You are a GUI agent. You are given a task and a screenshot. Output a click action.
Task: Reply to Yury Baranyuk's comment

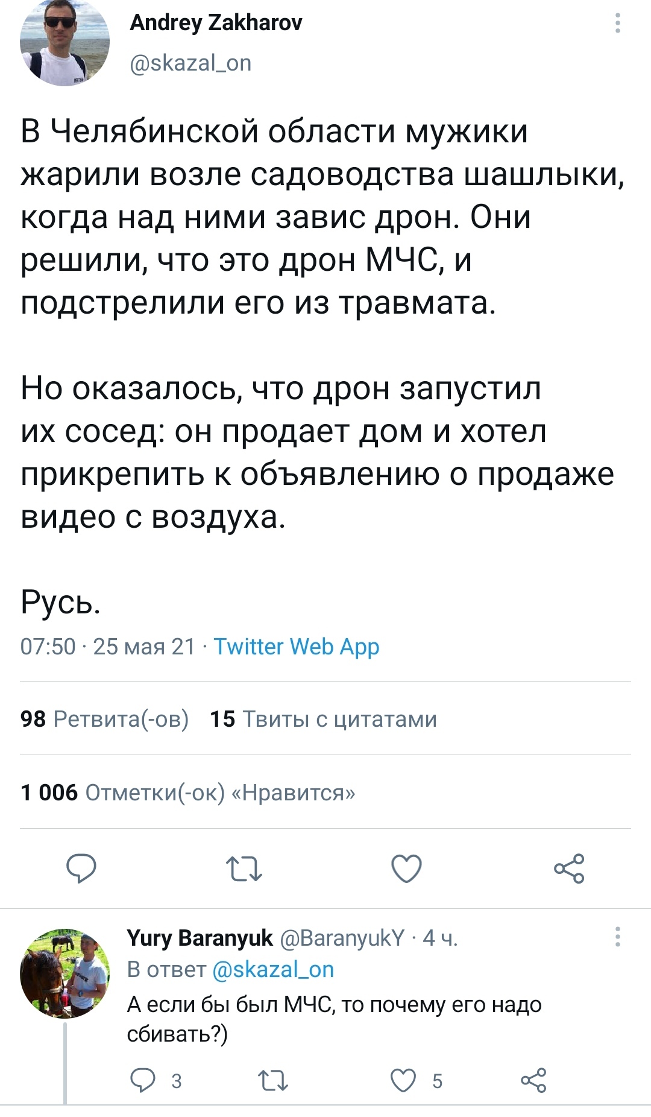pyautogui.click(x=143, y=1080)
